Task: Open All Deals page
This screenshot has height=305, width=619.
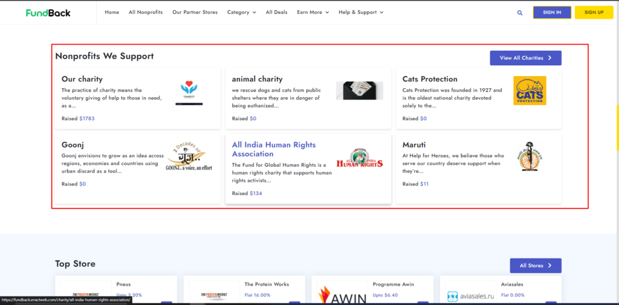Action: click(x=276, y=12)
